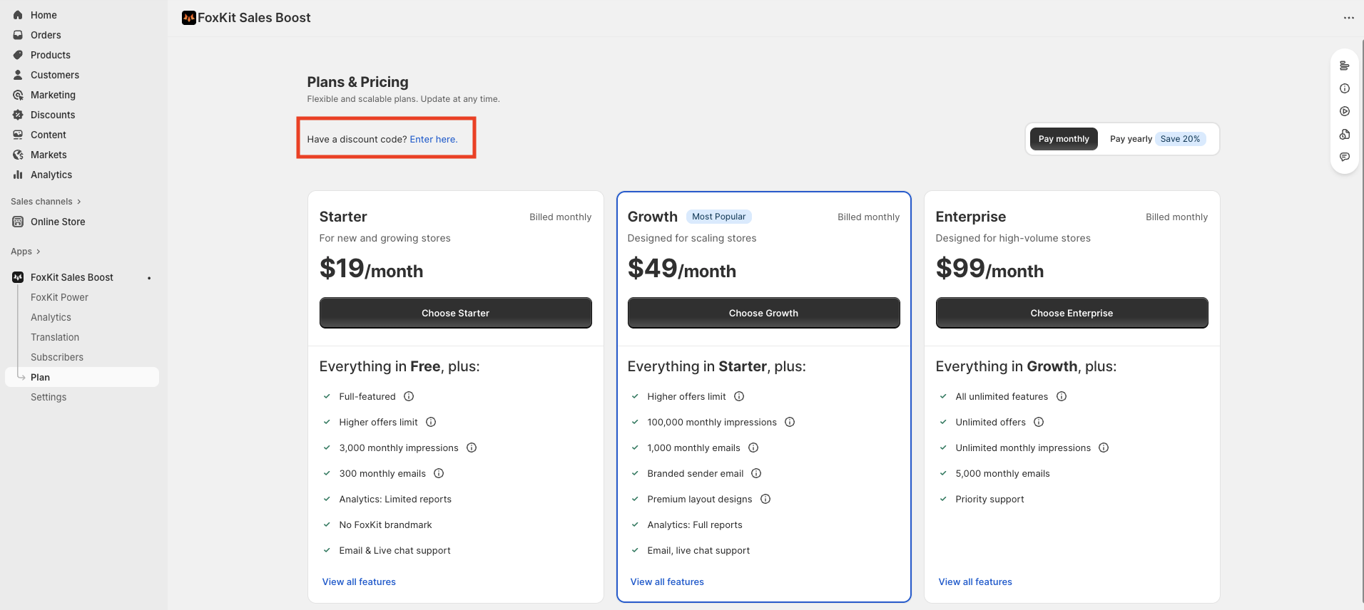Show info for Unlimited monthly impressions

coord(1104,448)
